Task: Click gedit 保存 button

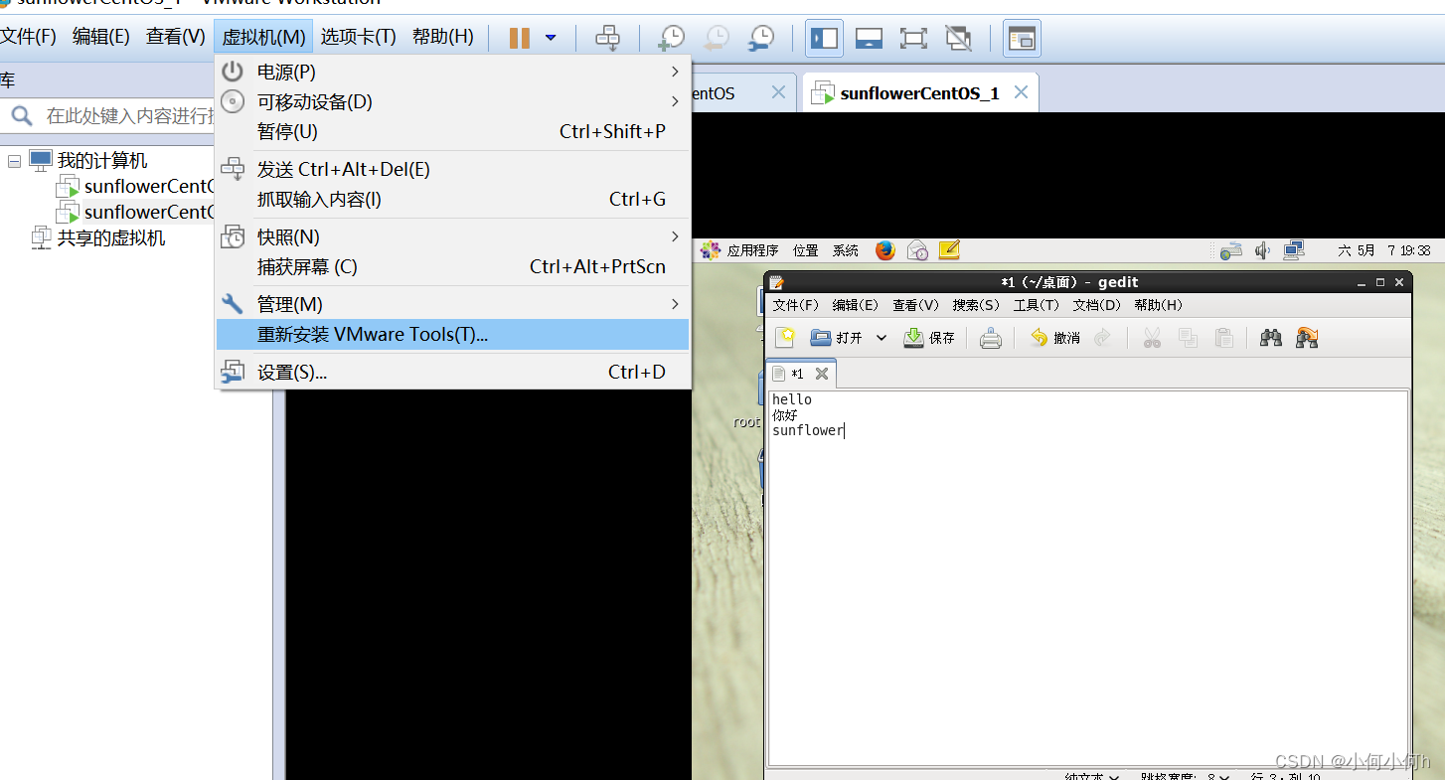Action: coord(929,338)
